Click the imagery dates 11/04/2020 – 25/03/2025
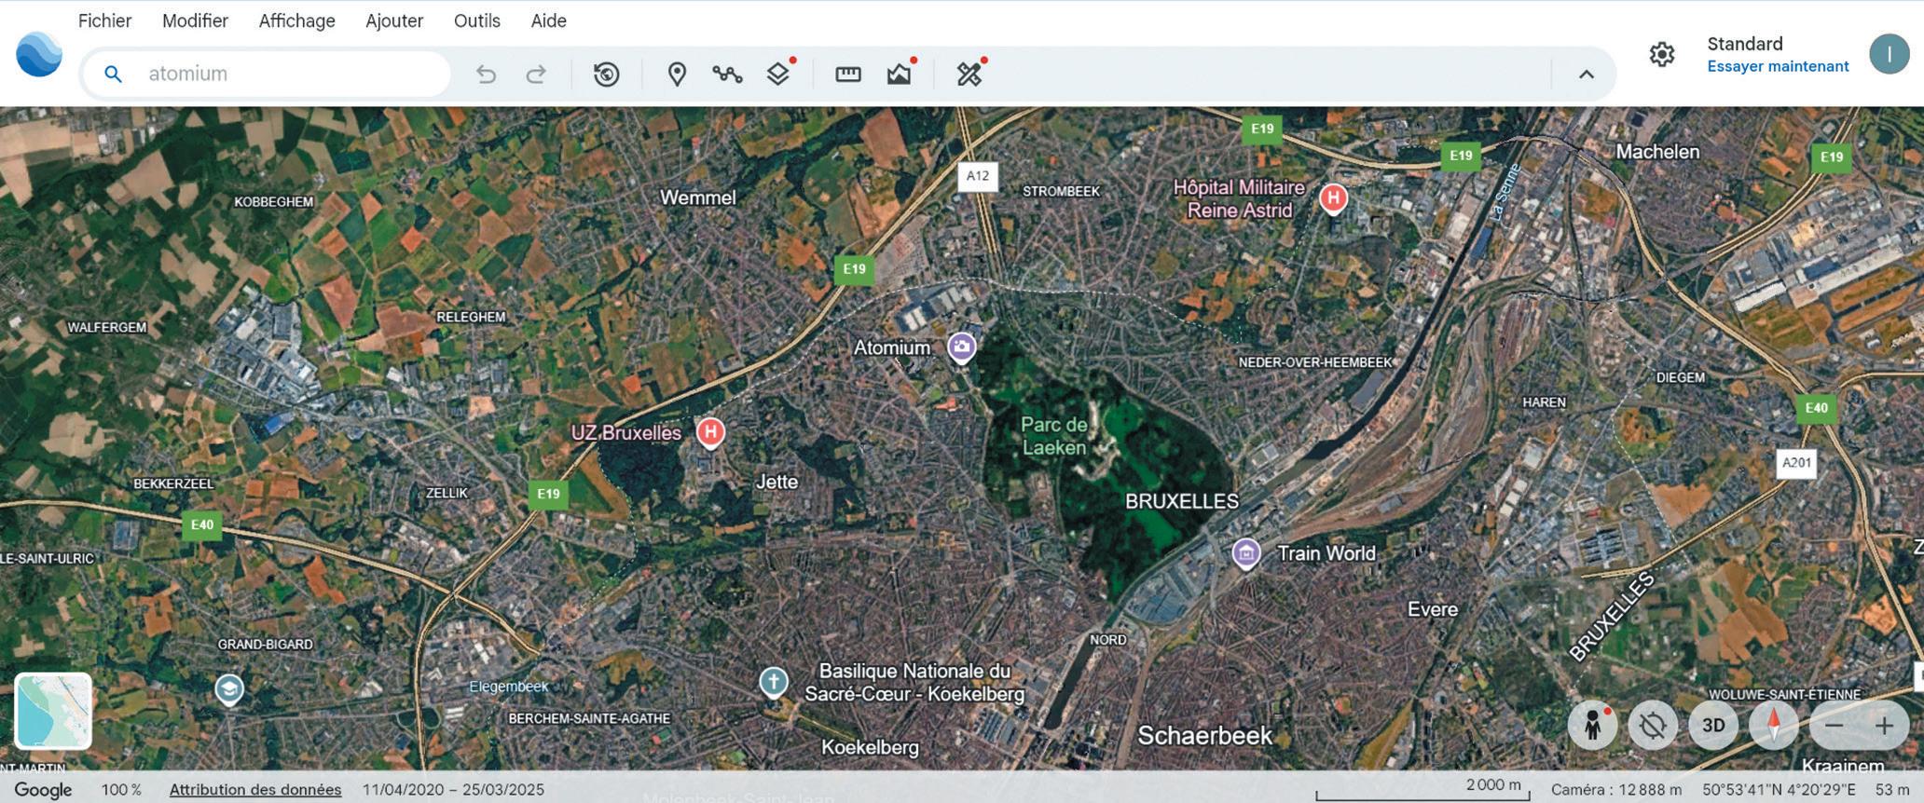The image size is (1924, 803). coord(453,790)
